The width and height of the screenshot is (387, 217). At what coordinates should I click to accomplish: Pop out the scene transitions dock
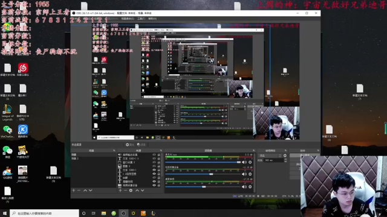pos(285,150)
